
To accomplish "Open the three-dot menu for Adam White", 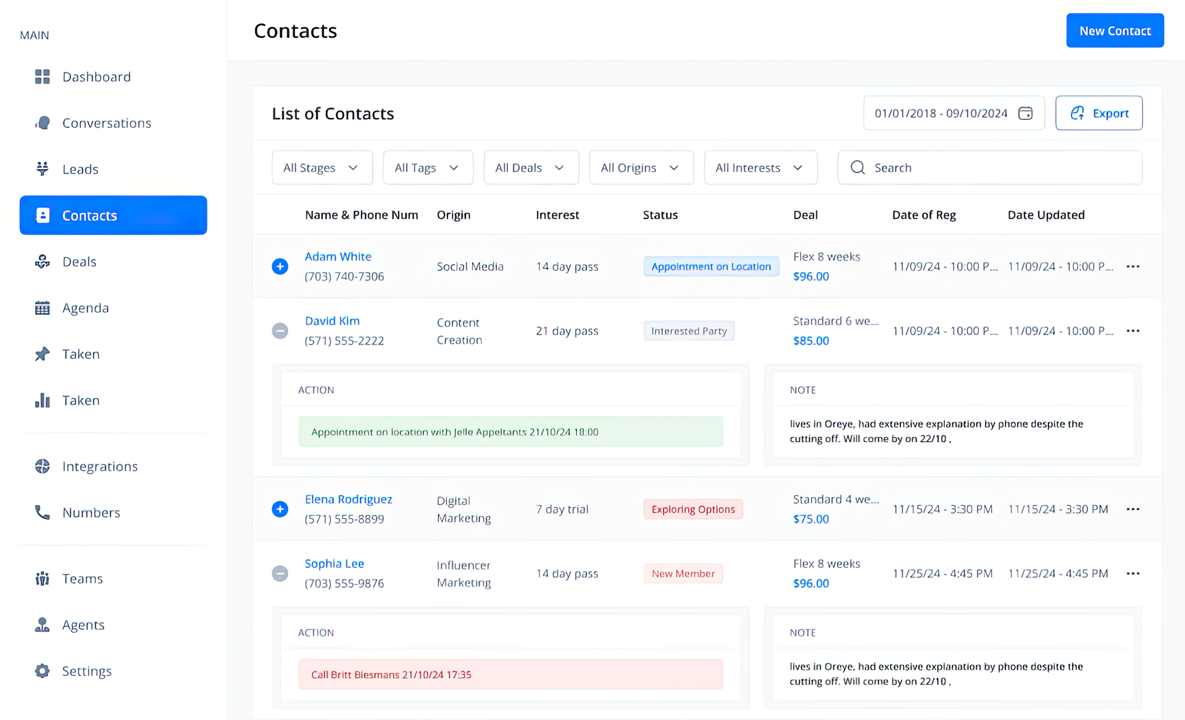I will click(x=1133, y=266).
